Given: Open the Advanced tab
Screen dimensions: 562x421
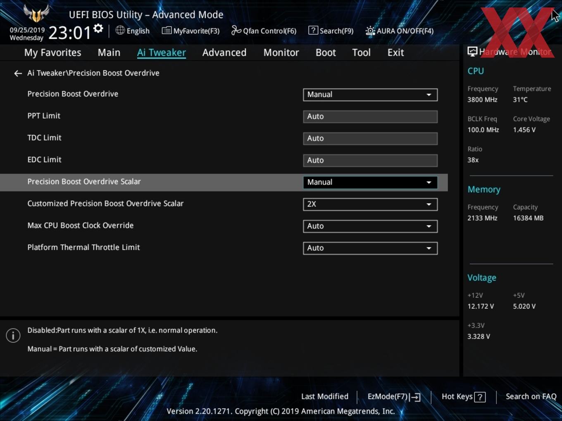Looking at the screenshot, I should [224, 52].
